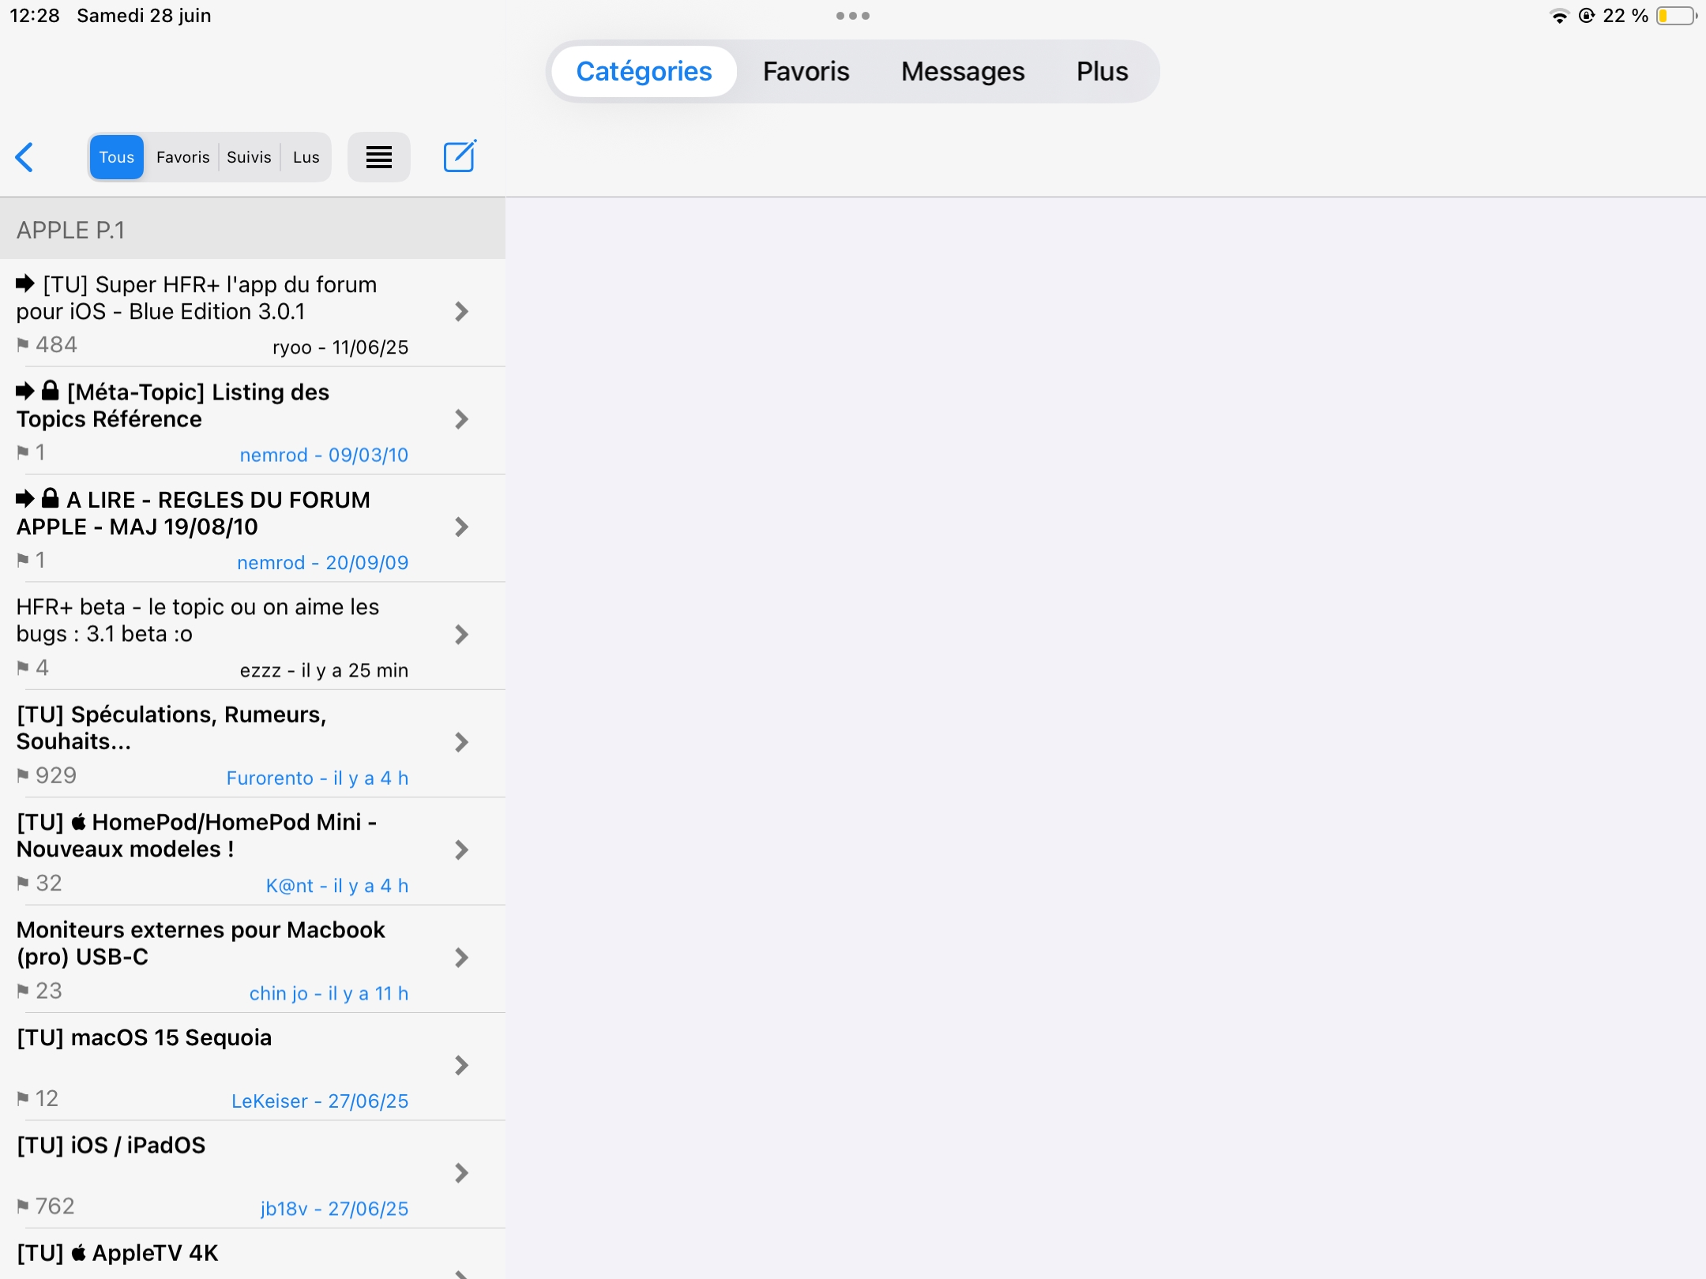
Task: Open chevron for iOS / iPadOS topic
Action: pos(462,1173)
